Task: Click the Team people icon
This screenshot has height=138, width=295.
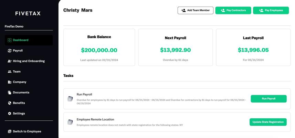Action: click(x=10, y=72)
